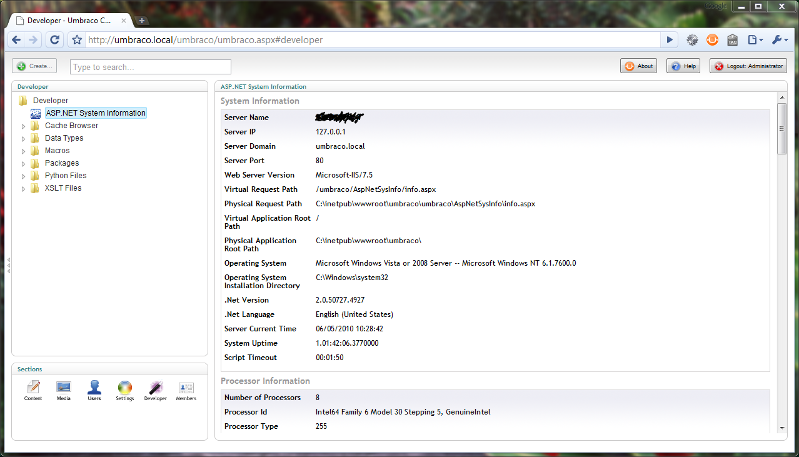Open the Media section icon
Screen dimensions: 799x457
[x=64, y=388]
